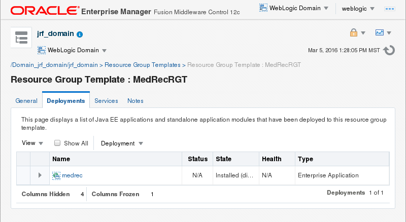406x222 pixels.
Task: Click the medrec application icon
Action: 56,175
